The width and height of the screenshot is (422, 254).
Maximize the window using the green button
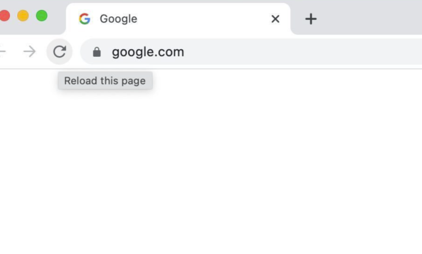42,16
